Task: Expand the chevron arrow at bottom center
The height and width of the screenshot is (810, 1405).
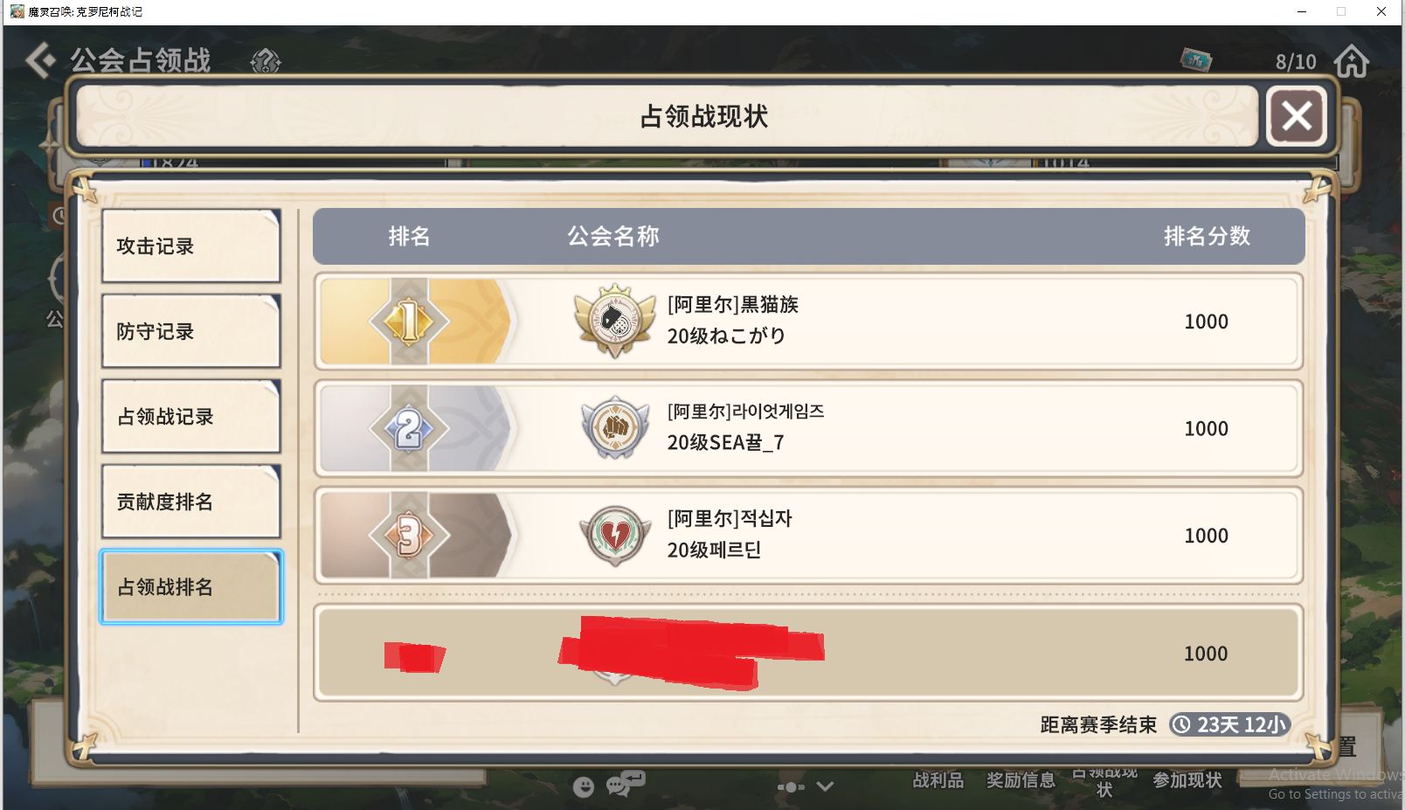Action: [825, 786]
